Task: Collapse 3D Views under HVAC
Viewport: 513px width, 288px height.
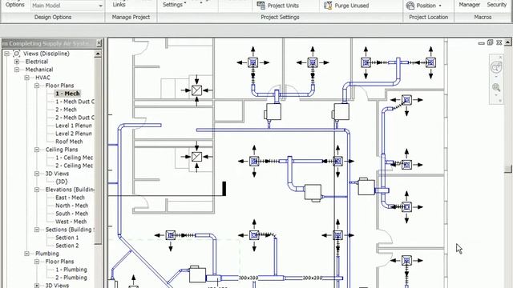Action: (37, 174)
